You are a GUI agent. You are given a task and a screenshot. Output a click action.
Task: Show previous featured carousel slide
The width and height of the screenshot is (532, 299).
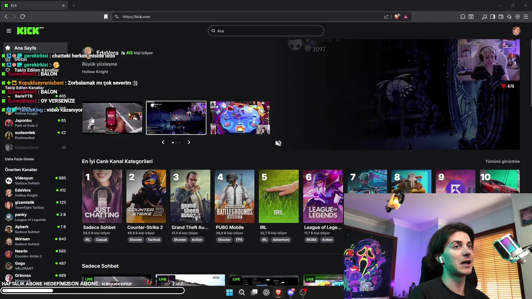click(163, 142)
